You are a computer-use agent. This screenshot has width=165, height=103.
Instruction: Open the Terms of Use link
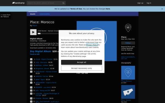76,9
